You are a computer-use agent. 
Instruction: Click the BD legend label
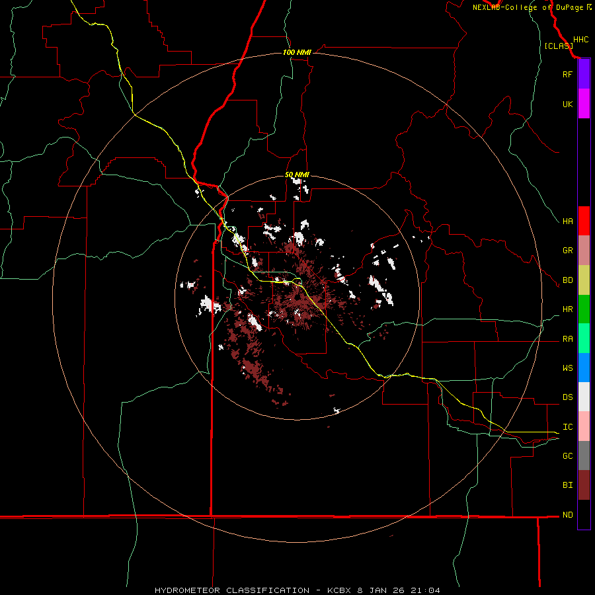567,280
